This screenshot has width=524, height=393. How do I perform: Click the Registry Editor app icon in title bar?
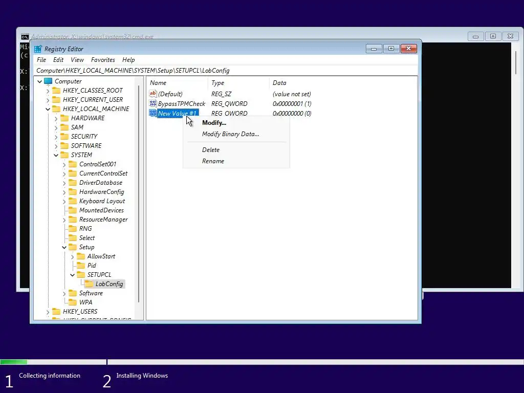pyautogui.click(x=38, y=49)
